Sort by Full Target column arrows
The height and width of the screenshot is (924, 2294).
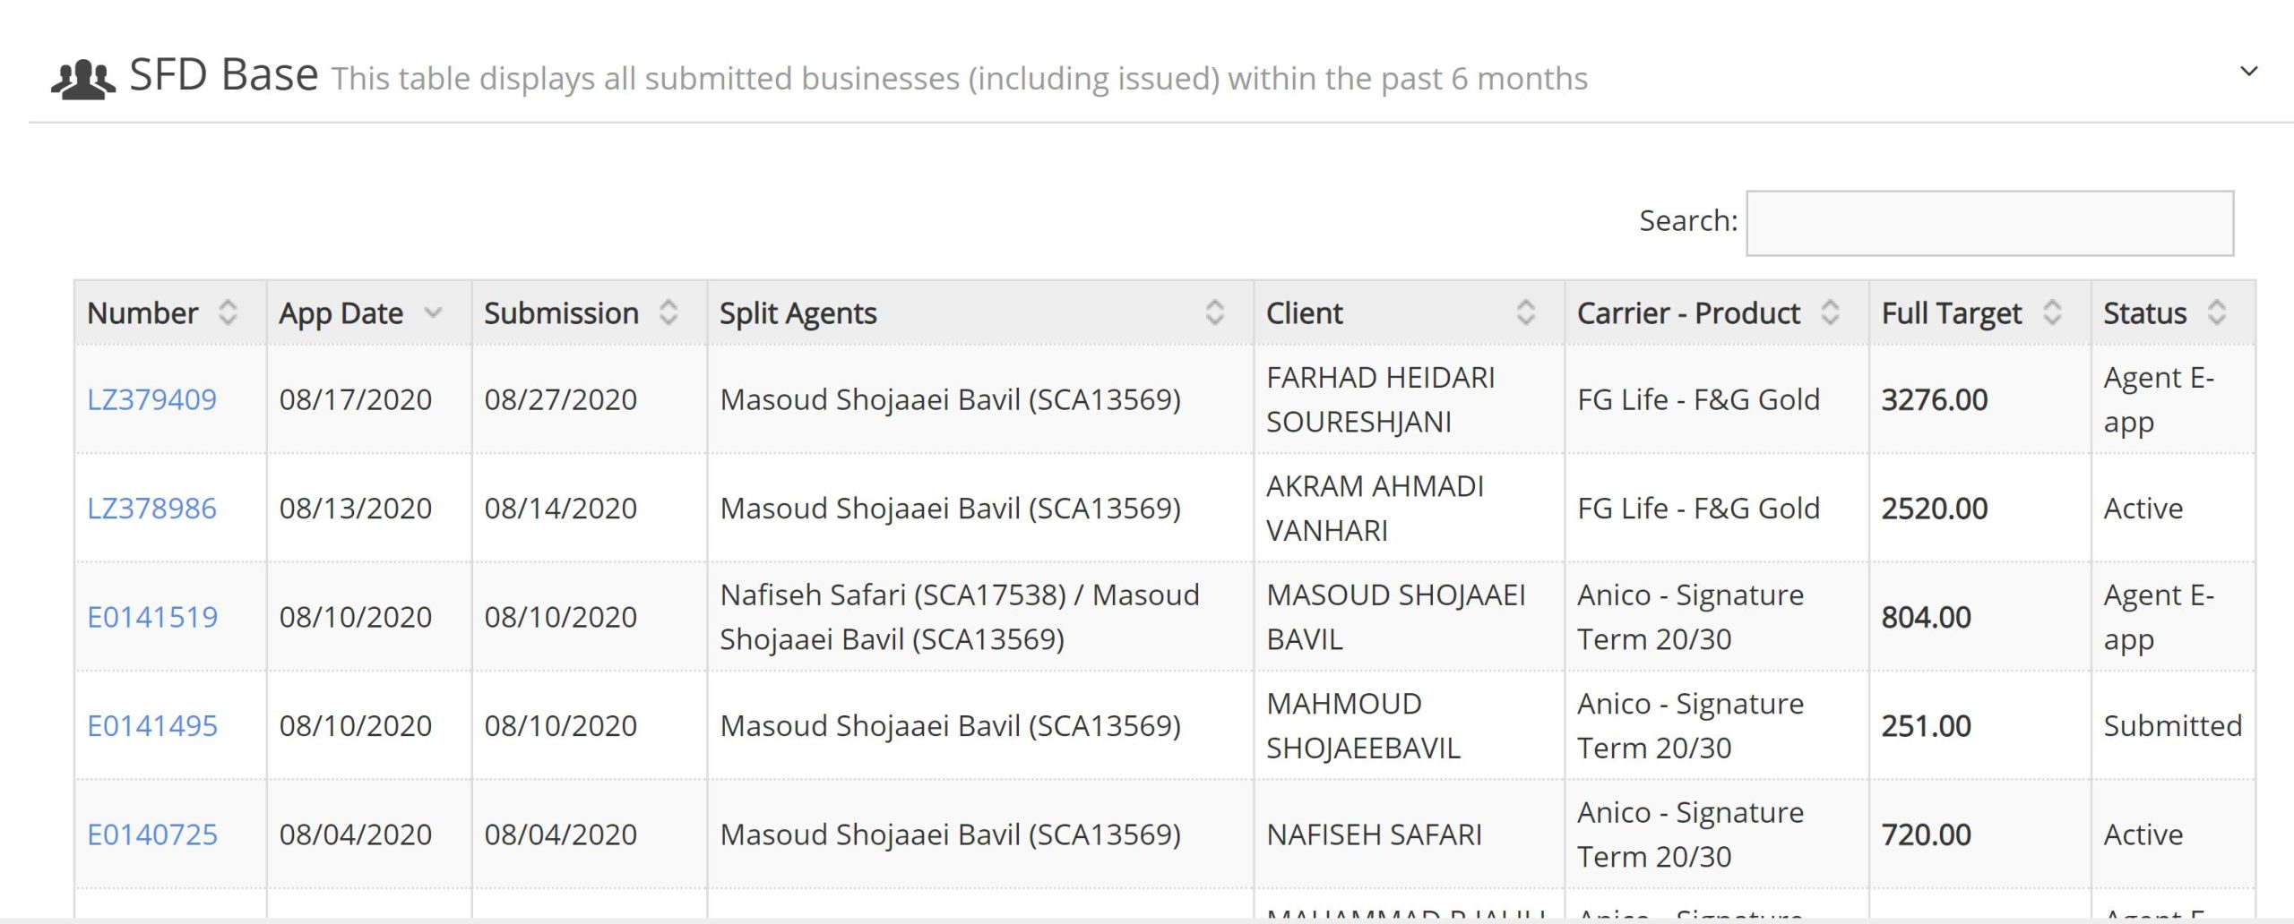tap(2052, 312)
